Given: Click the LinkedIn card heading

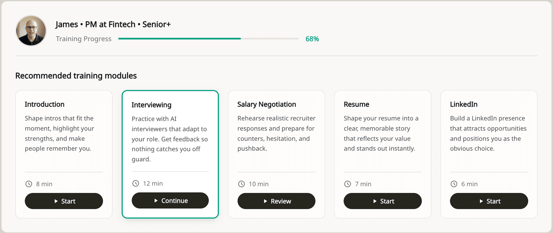Looking at the screenshot, I should (x=464, y=104).
